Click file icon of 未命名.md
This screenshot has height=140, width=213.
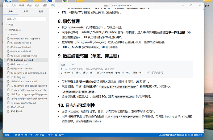coord(8,111)
